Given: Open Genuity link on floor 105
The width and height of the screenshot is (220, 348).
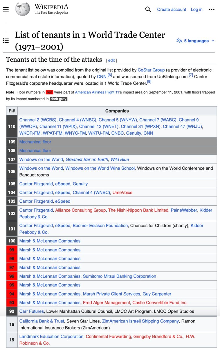Looking at the screenshot, I should (x=80, y=184).
